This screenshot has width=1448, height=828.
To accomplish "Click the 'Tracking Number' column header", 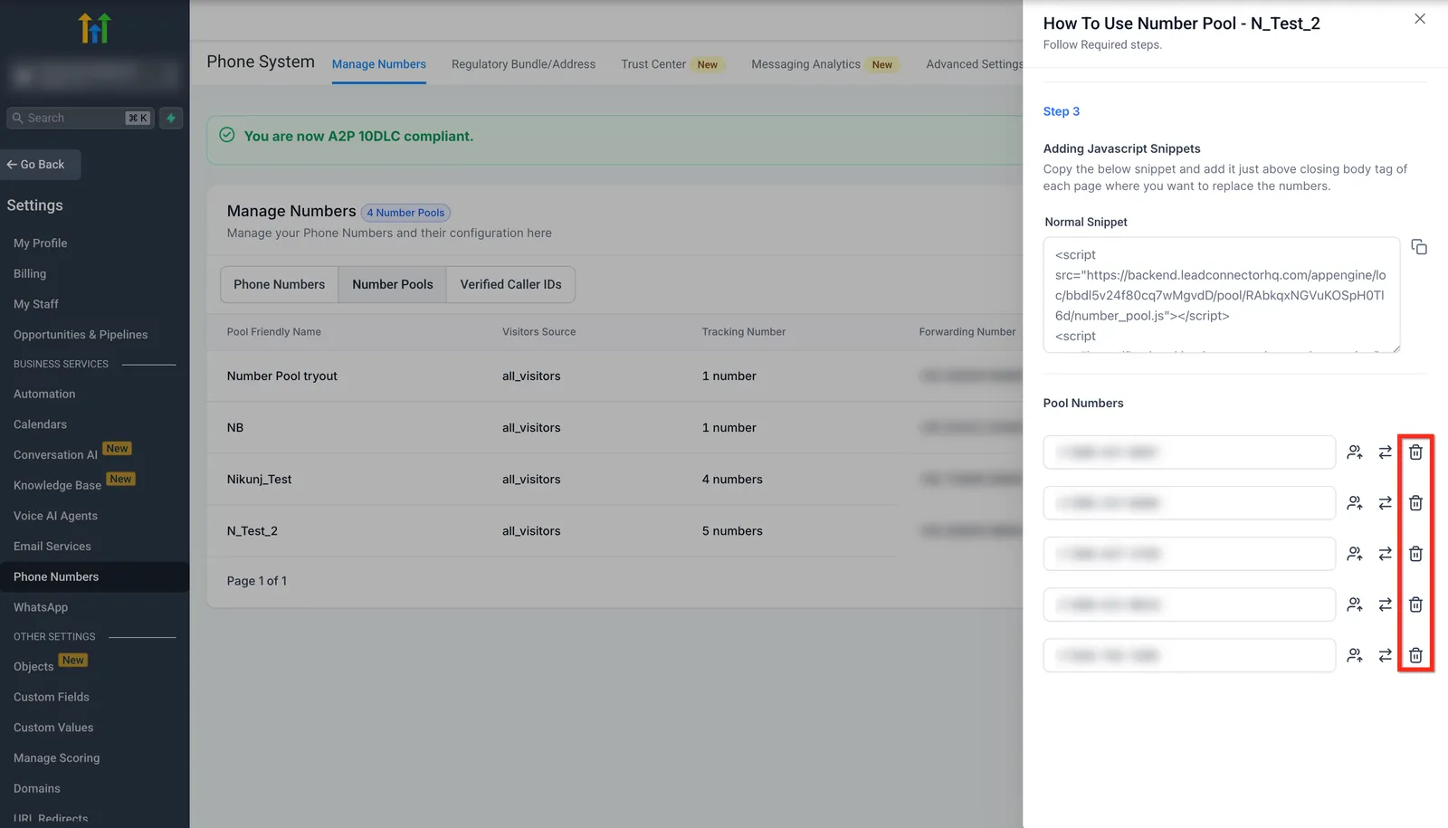I will click(744, 332).
